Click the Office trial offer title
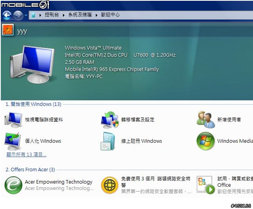The width and height of the screenshot is (253, 209). click(235, 182)
